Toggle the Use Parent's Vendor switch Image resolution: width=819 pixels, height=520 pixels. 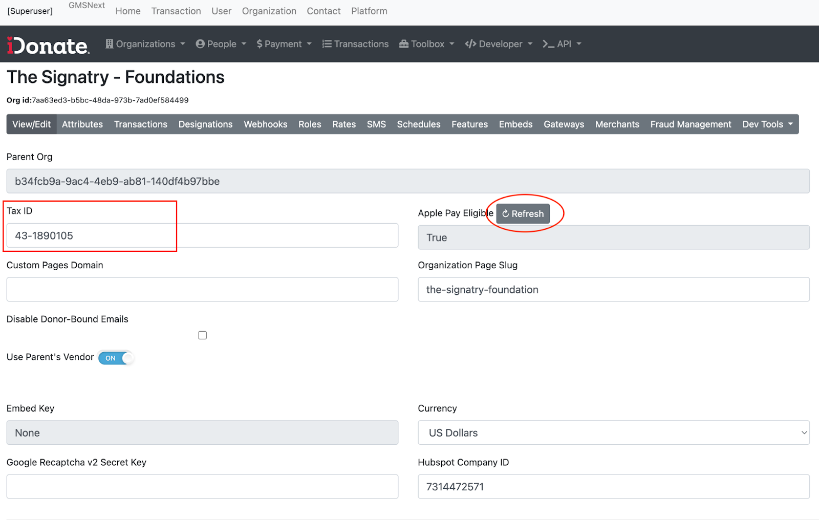pos(116,358)
